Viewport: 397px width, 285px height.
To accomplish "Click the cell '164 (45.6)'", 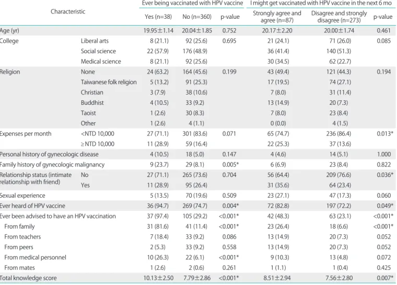I will (x=195, y=72).
